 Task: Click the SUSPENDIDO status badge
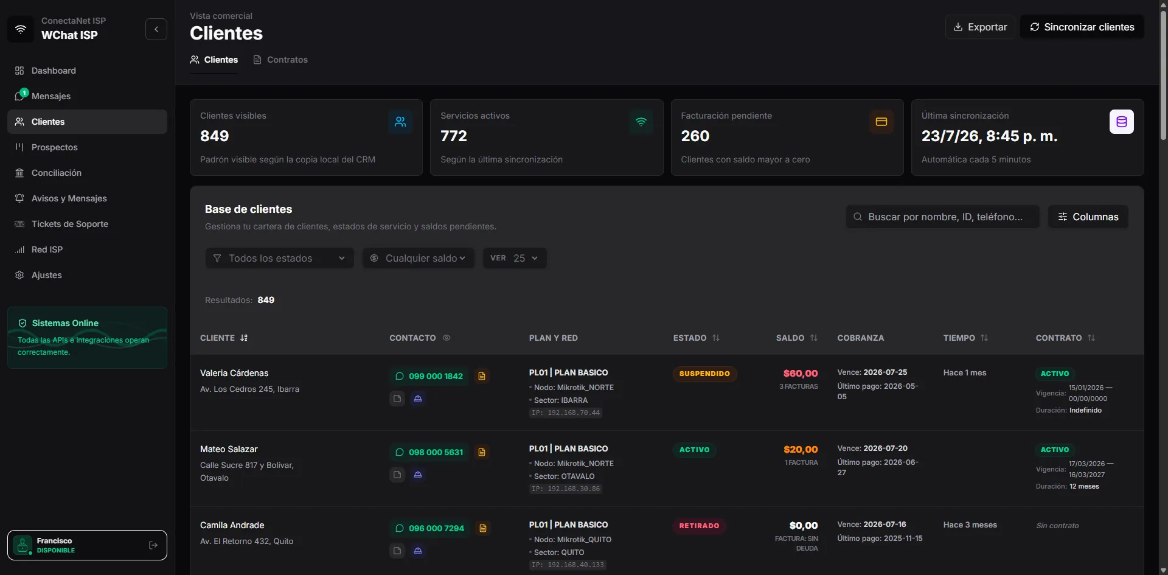[704, 374]
